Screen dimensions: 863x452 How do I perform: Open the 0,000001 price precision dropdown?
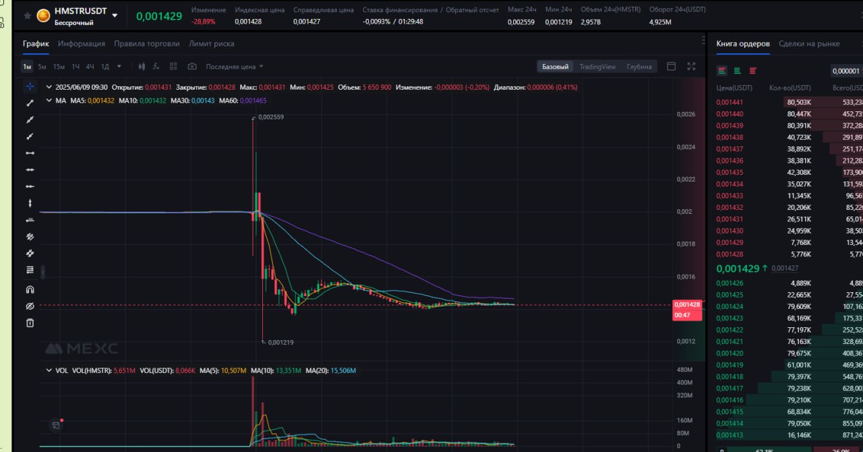pyautogui.click(x=847, y=71)
